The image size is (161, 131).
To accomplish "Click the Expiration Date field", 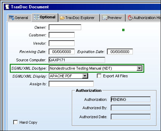I will 120,52.
